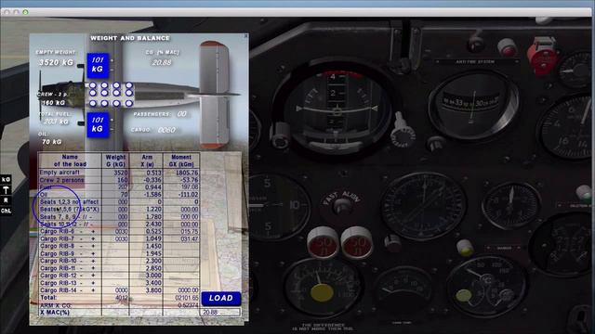Select the upper wing fuel tank 101 kG box
This screenshot has width=595, height=334.
coord(98,65)
